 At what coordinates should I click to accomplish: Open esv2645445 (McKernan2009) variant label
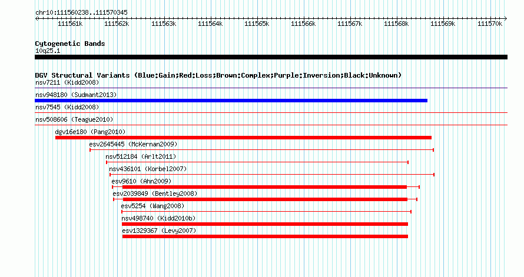pyautogui.click(x=133, y=144)
